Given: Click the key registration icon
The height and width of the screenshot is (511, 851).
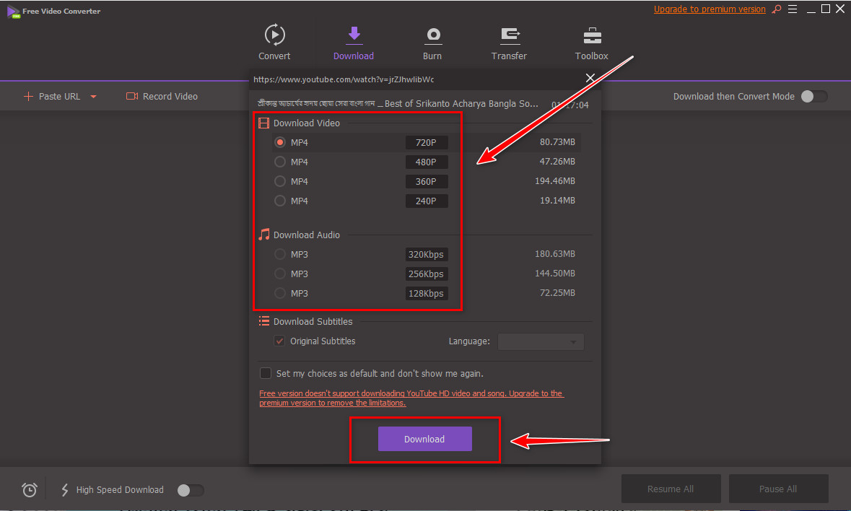Looking at the screenshot, I should [777, 9].
